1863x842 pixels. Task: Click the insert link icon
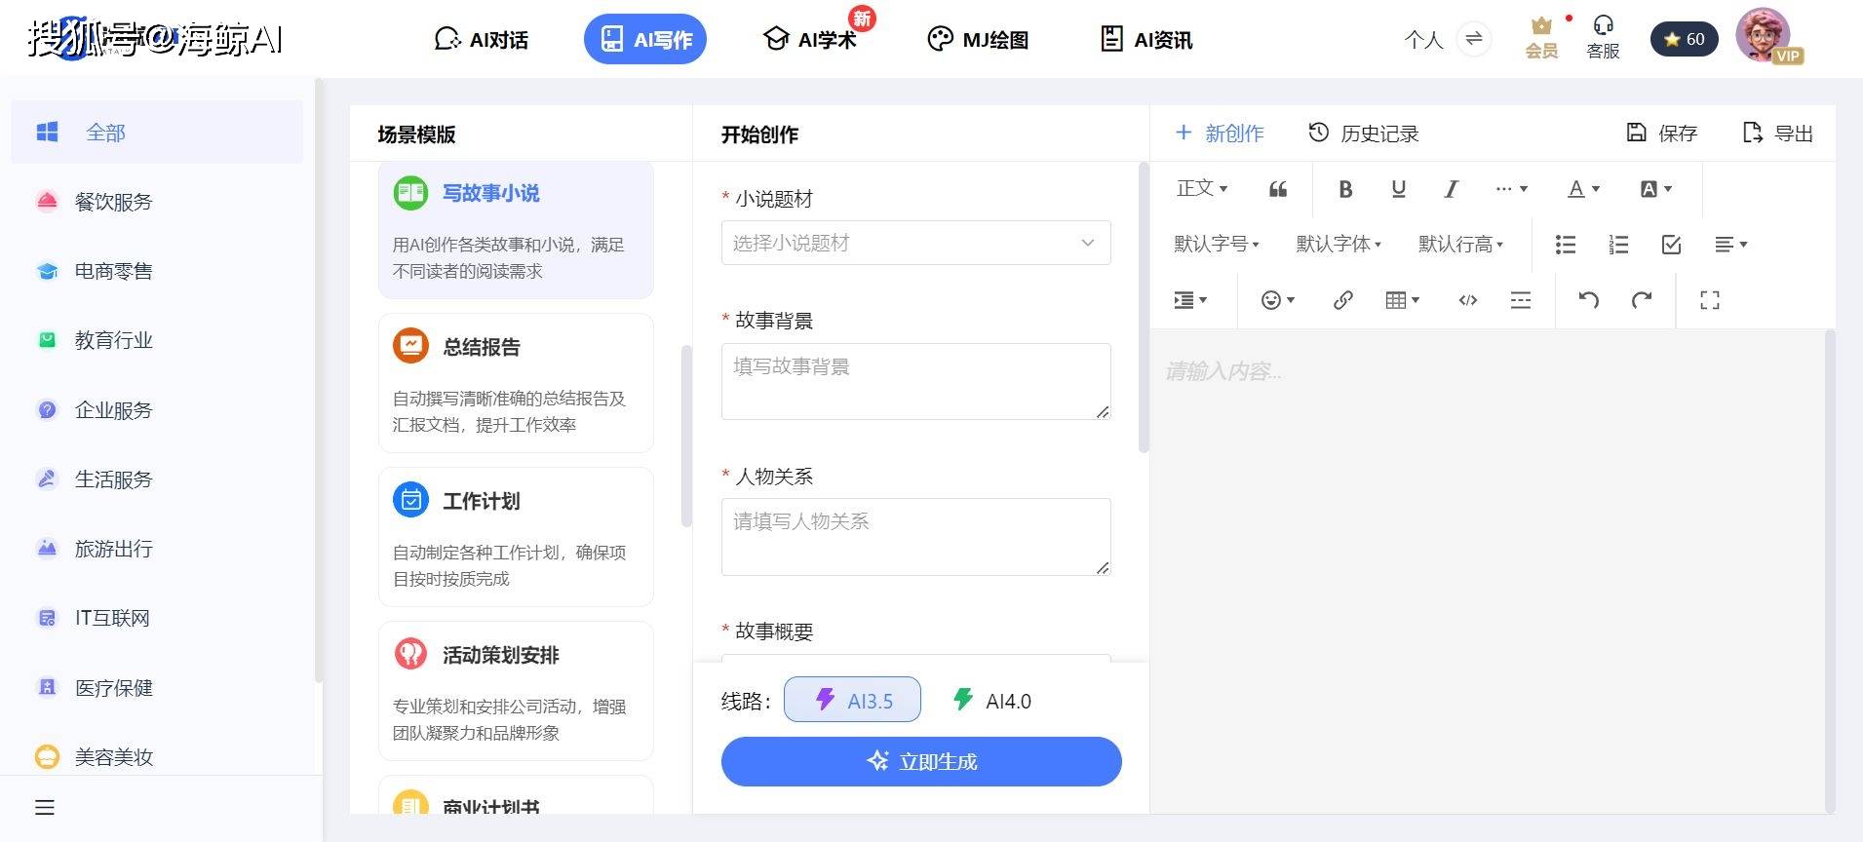coord(1342,300)
